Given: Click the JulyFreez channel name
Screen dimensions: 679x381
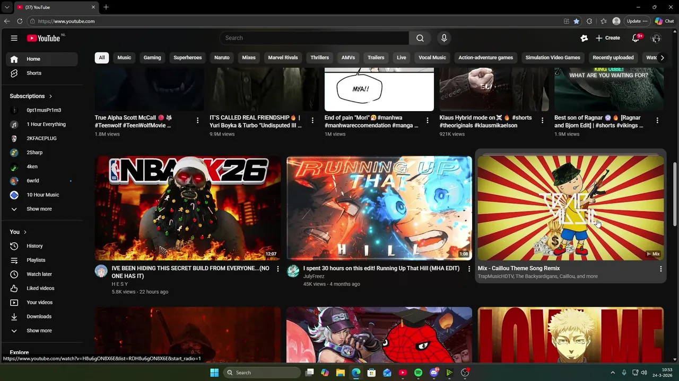Looking at the screenshot, I should 314,276.
